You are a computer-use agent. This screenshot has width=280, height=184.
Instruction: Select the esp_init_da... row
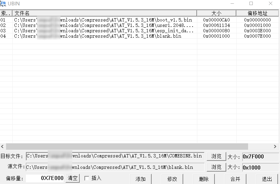pos(104,31)
